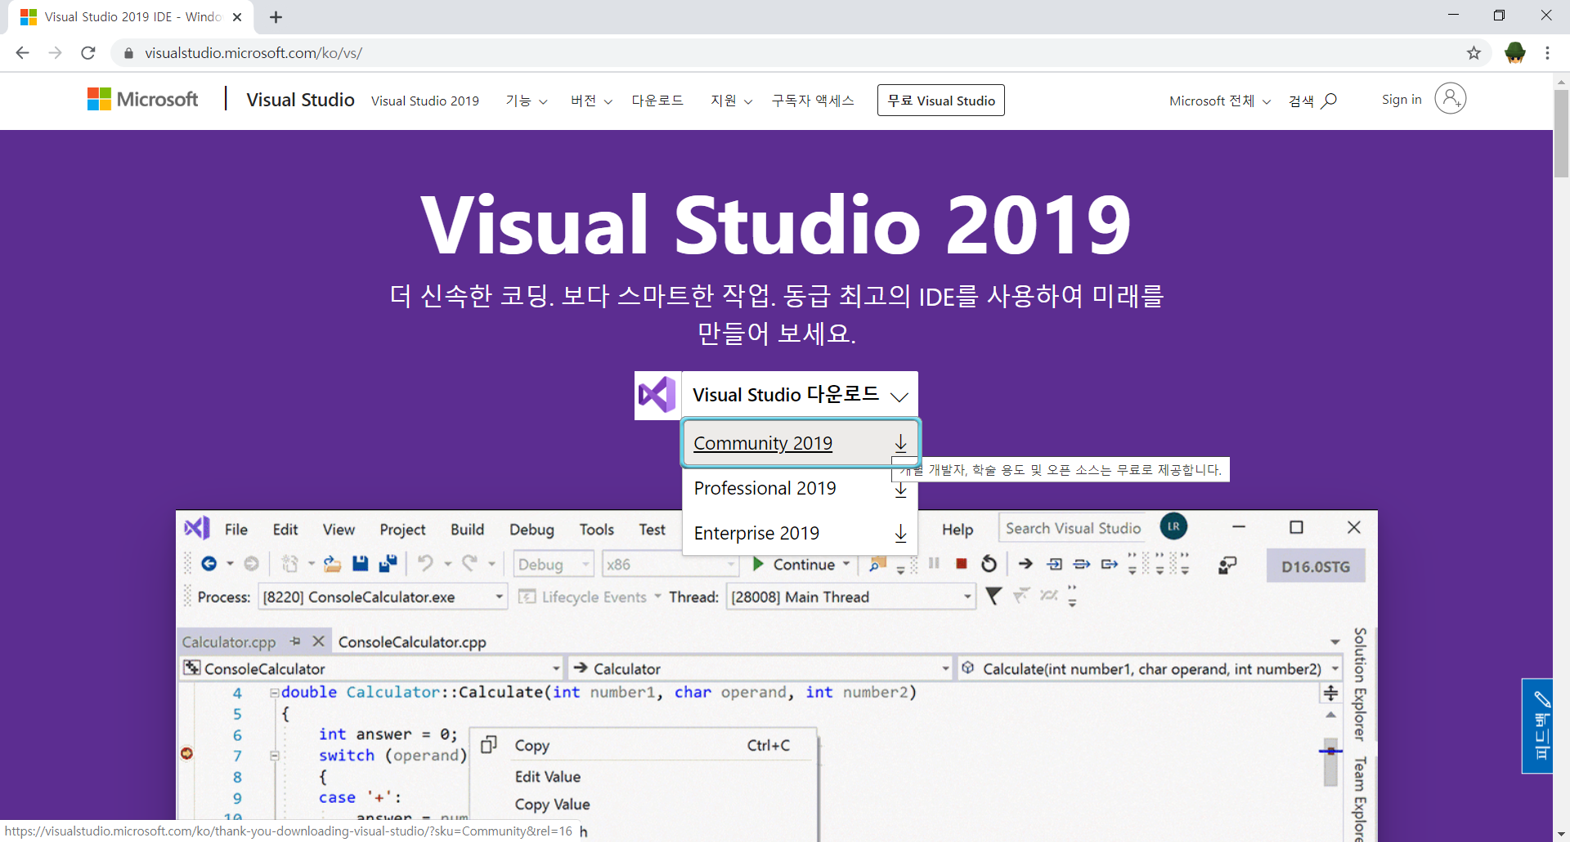Click the purple Visual Studio logo tile
This screenshot has height=842, width=1570.
(x=657, y=396)
